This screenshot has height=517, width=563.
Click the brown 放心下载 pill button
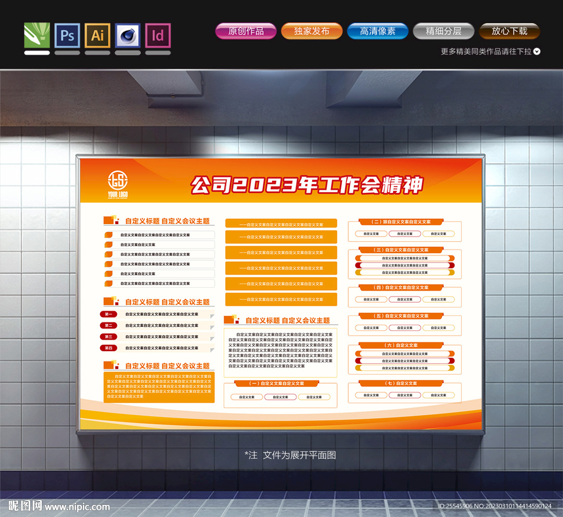tap(510, 31)
